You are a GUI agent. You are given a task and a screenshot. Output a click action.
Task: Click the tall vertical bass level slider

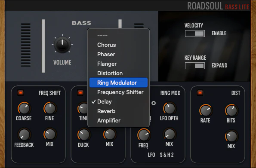43,46
